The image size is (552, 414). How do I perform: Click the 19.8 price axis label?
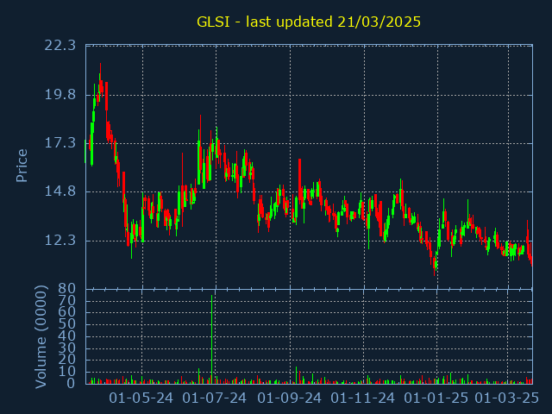tap(60, 95)
